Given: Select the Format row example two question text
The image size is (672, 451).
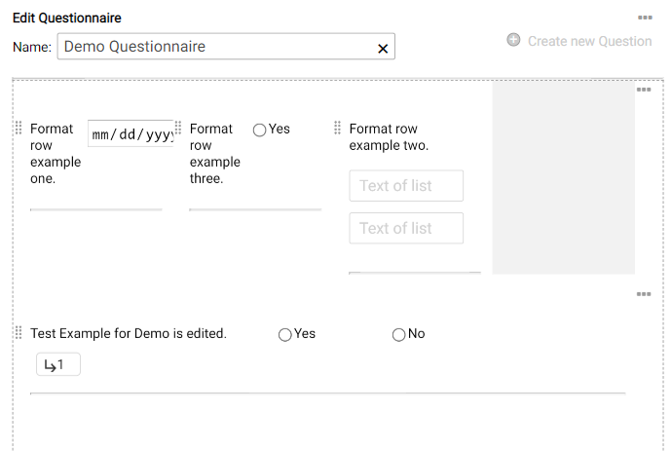Looking at the screenshot, I should click(x=389, y=137).
